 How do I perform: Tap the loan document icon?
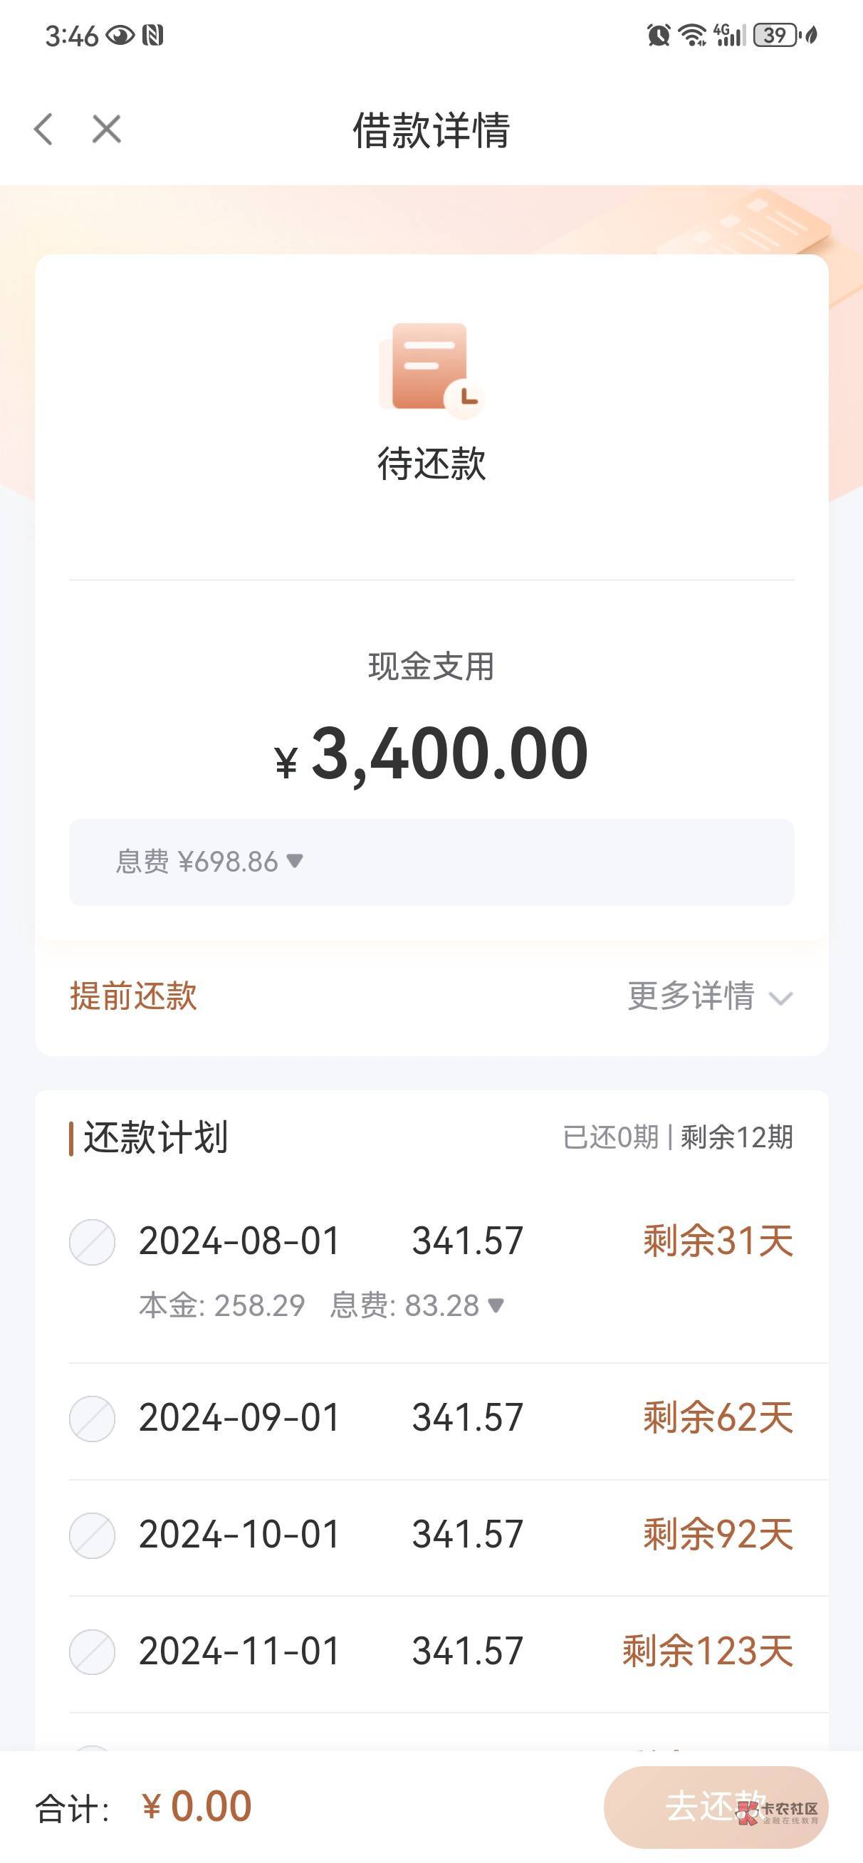pyautogui.click(x=430, y=370)
